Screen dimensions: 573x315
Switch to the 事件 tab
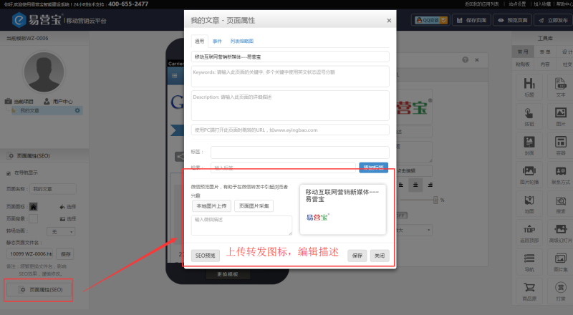point(217,42)
